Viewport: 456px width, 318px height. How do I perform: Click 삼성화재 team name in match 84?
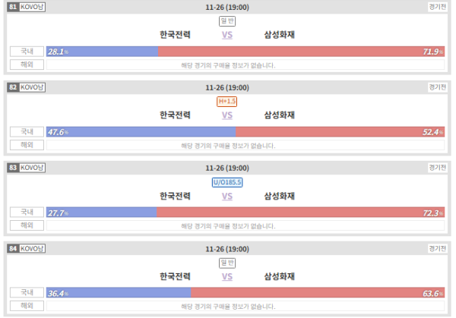click(279, 276)
